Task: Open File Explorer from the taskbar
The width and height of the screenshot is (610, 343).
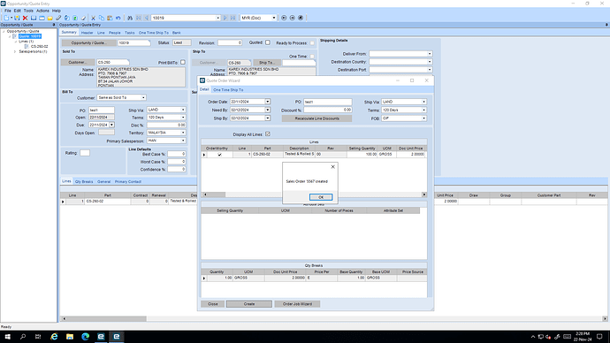Action: 70,337
